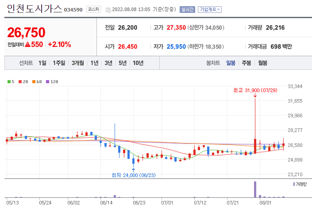The width and height of the screenshot is (312, 208).
Task: Click the 최저 24,000 (06/23) annotation
Action: pos(134,175)
